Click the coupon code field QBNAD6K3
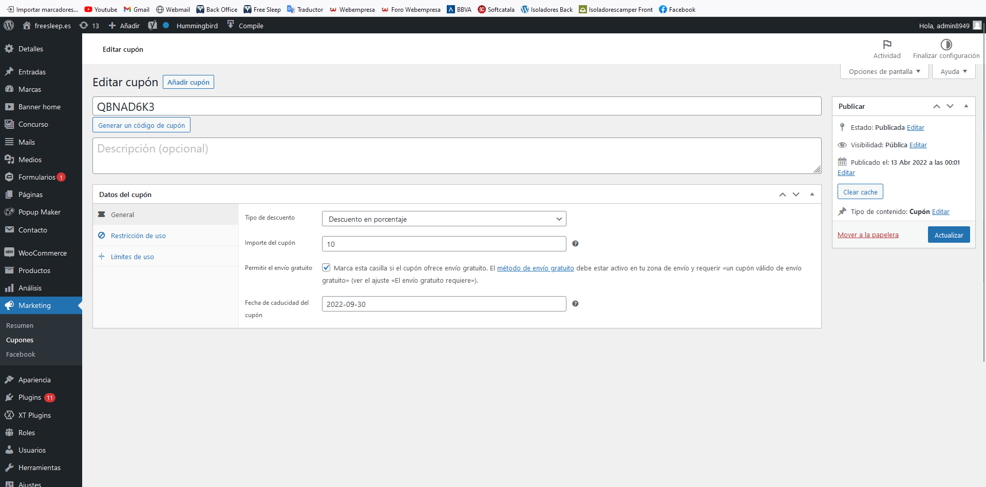 click(x=457, y=106)
